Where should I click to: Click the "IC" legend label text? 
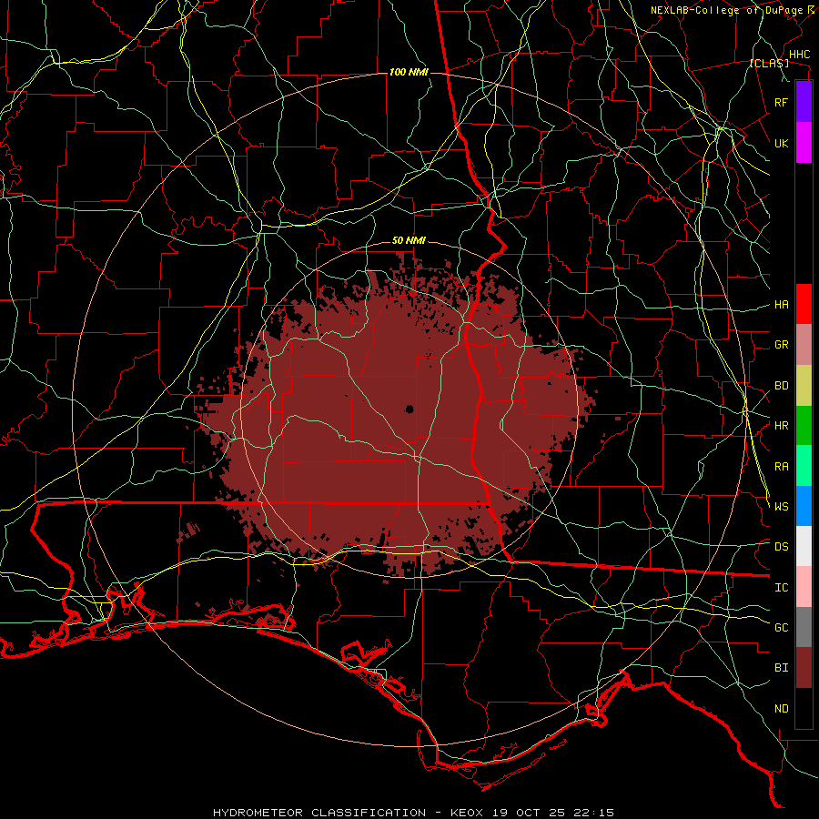[x=781, y=588]
